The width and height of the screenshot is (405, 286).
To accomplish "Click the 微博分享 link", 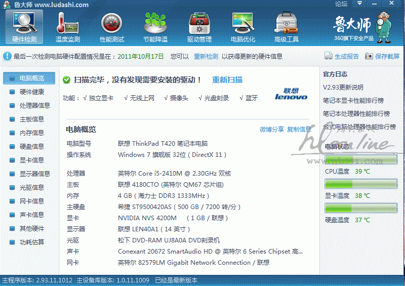I will point(272,129).
